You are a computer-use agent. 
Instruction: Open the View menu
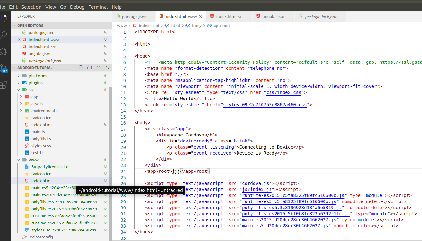pos(51,7)
